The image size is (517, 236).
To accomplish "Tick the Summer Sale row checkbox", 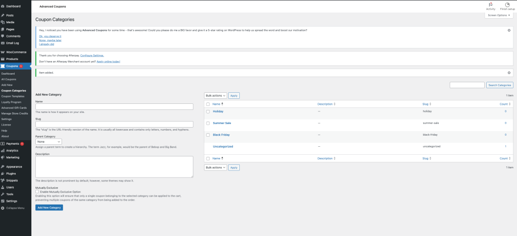I will (208, 123).
